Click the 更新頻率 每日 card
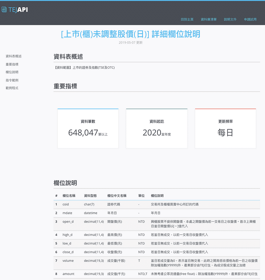Screen dimensions: 265x280 point(225,128)
